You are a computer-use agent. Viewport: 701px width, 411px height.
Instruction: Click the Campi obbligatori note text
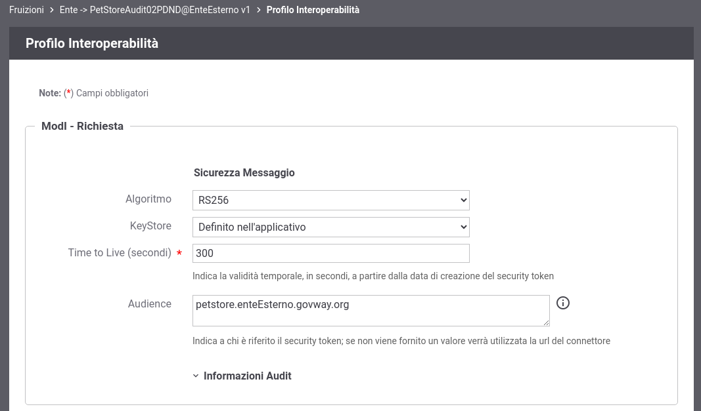click(112, 93)
